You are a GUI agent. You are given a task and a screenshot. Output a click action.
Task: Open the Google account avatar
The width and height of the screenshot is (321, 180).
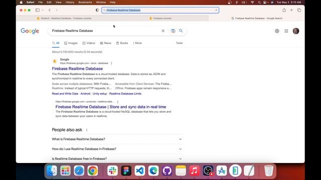tap(296, 31)
